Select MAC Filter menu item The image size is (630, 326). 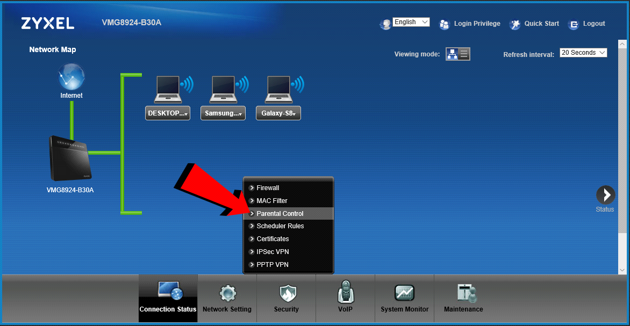tap(288, 200)
